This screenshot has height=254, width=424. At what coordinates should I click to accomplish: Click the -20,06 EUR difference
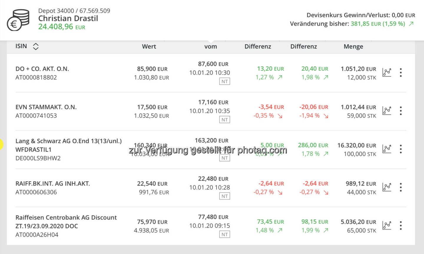(314, 107)
